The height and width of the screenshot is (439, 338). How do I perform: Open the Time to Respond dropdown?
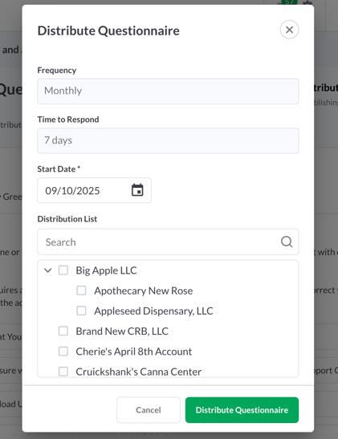pos(168,140)
